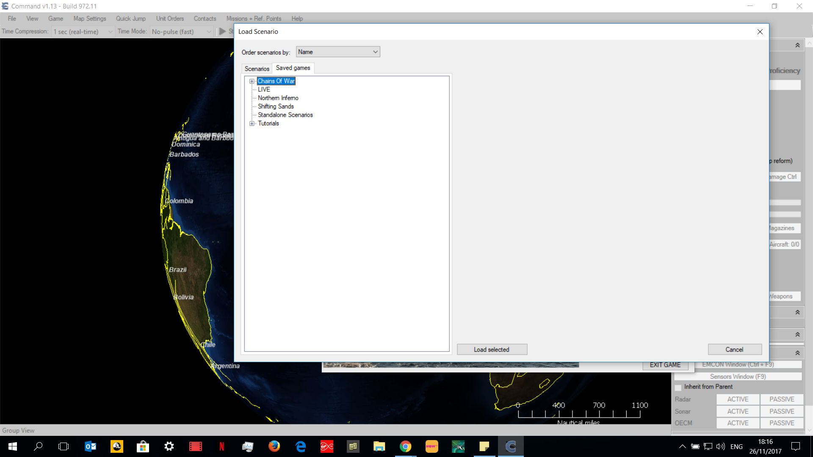Viewport: 813px width, 457px height.
Task: Toggle the Inherit from Parent checkbox
Action: coord(678,387)
